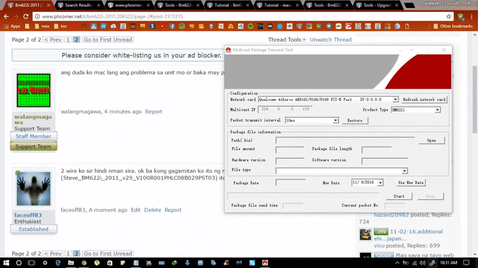
Task: Open the YouTube bookmark icon
Action: pos(162,26)
